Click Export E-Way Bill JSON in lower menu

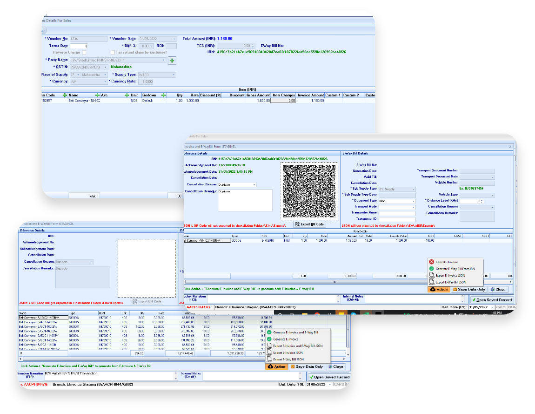[x=288, y=360]
